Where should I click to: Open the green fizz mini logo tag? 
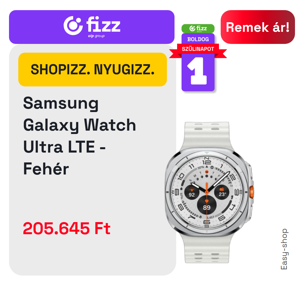(x=198, y=28)
